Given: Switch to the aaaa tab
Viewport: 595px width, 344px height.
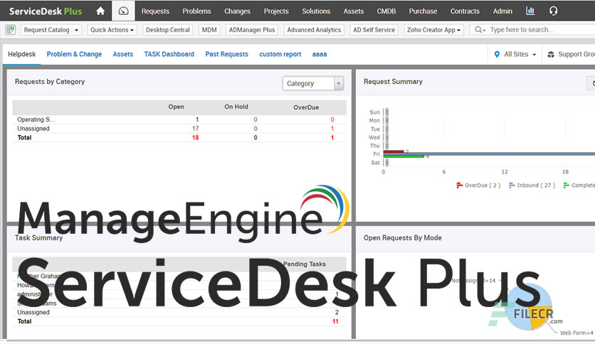Looking at the screenshot, I should (320, 54).
